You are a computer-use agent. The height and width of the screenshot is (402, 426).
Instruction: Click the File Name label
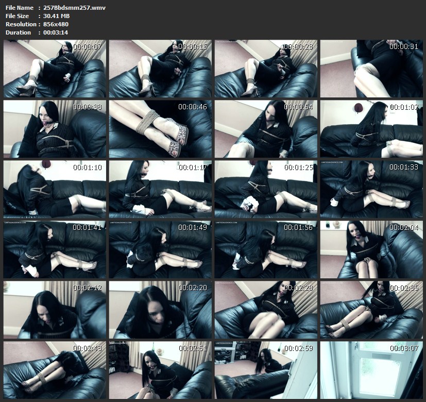[19, 8]
